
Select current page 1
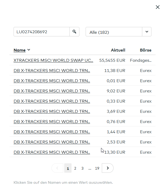click(68, 168)
